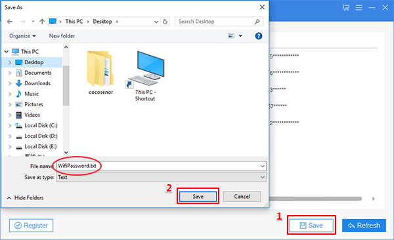Refresh the Desktop folder view
This screenshot has height=240, width=394.
coord(165,22)
